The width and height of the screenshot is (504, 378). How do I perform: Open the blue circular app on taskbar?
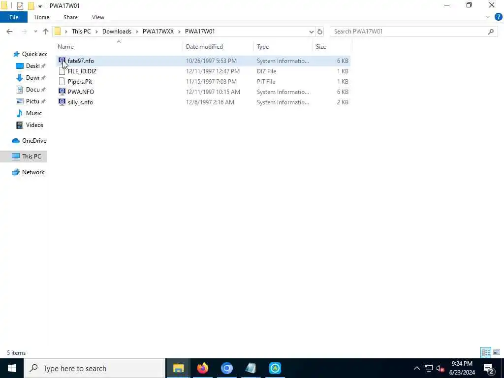pyautogui.click(x=275, y=368)
